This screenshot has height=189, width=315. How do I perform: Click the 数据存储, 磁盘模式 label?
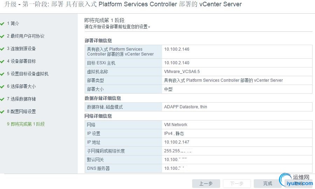coord(105,107)
